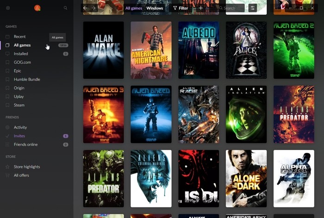Click the sidebar search magnifier icon

tap(65, 8)
